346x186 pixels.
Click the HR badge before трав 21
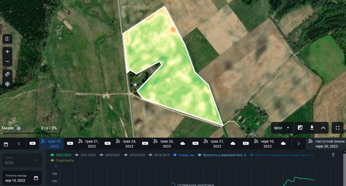(x=70, y=144)
